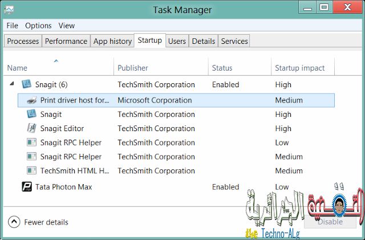Click the Disable button

pos(330,222)
